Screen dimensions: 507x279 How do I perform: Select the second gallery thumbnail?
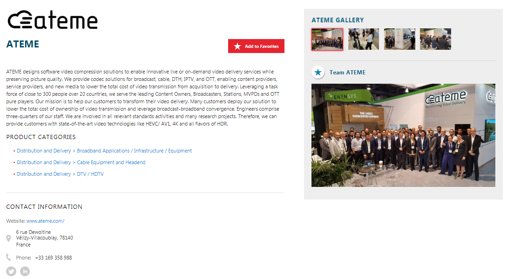point(364,39)
